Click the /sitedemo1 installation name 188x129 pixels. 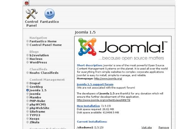85,127
